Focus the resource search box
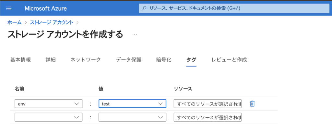332x140 pixels. coord(234,8)
